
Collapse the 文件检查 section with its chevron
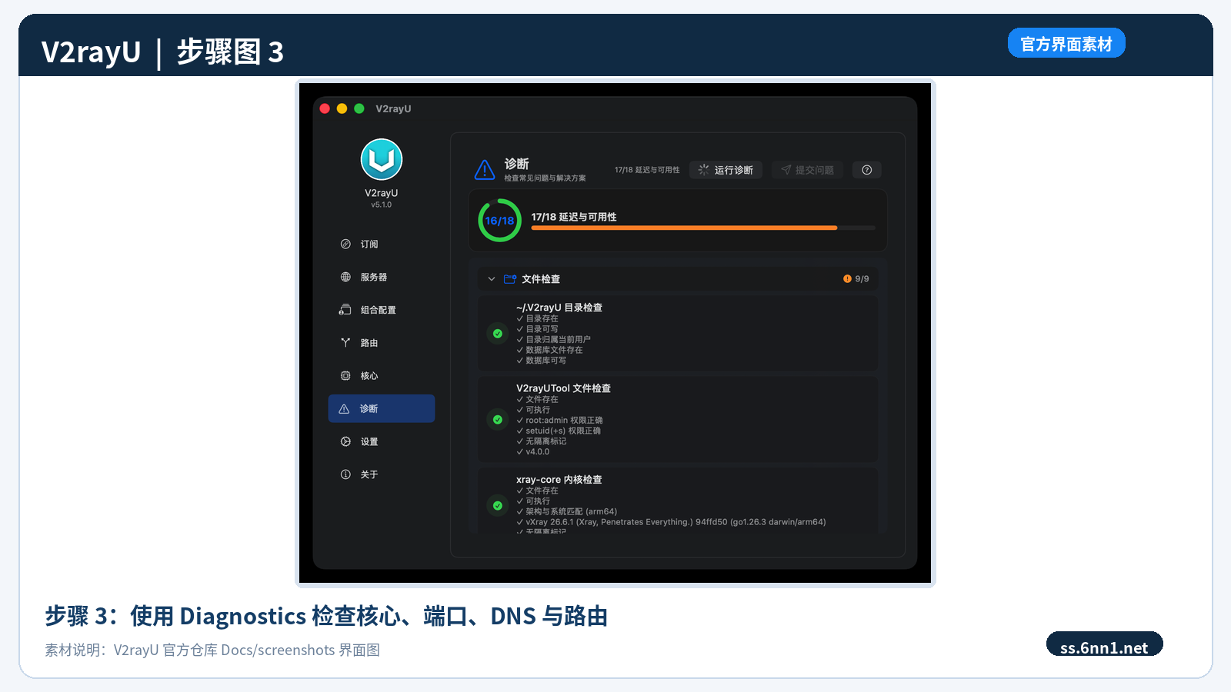click(492, 279)
